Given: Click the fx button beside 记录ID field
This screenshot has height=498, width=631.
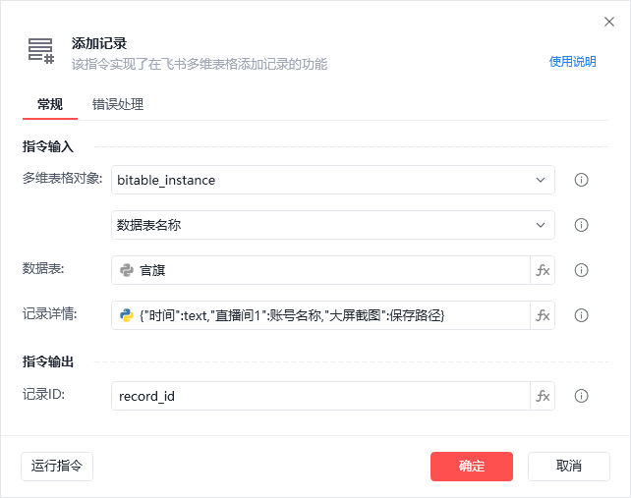Looking at the screenshot, I should pos(543,396).
